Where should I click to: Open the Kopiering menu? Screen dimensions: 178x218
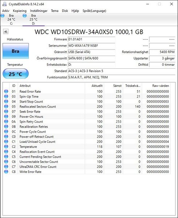pos(20,11)
